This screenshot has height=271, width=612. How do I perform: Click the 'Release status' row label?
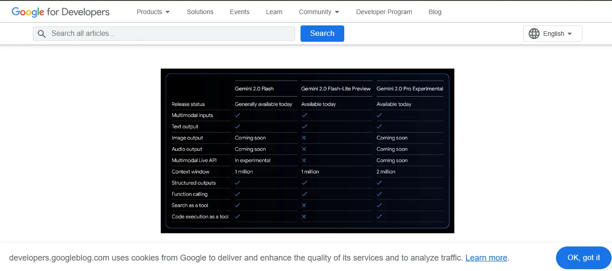point(188,104)
